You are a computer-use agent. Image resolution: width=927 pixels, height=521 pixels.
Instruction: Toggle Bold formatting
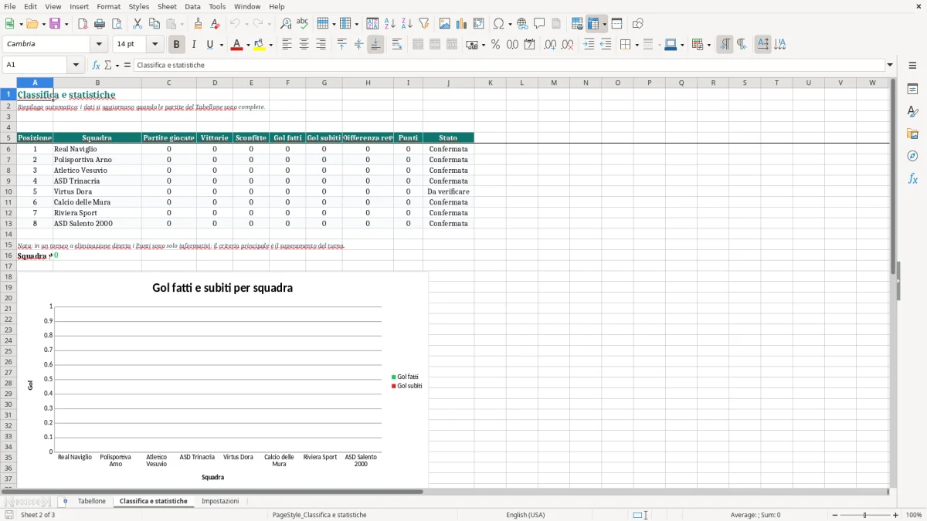176,45
